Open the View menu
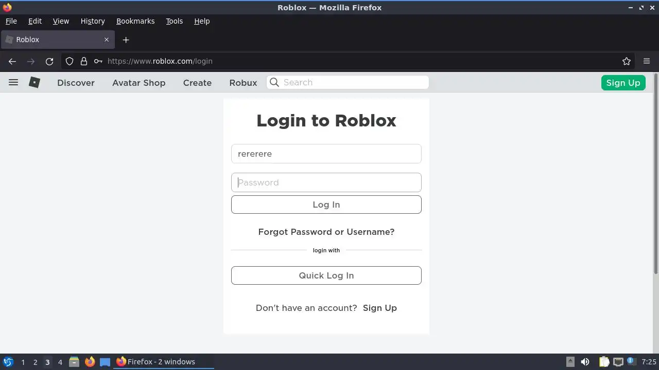The image size is (659, 370). [x=61, y=21]
